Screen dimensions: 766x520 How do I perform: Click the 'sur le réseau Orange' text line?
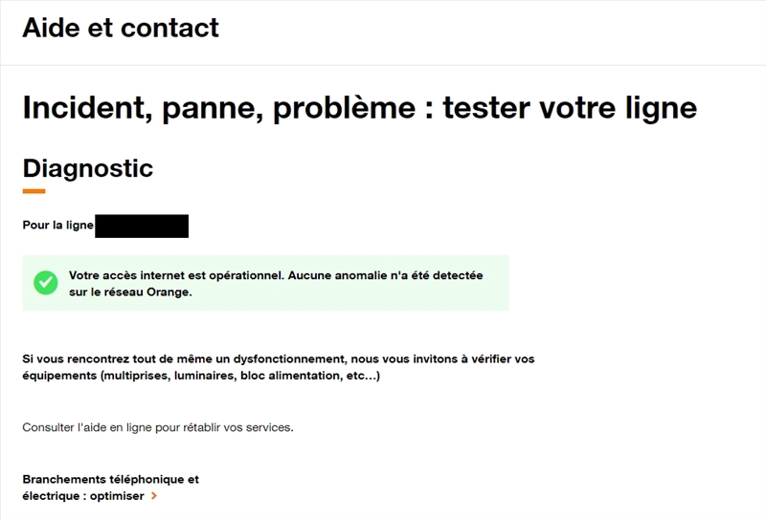pos(130,292)
